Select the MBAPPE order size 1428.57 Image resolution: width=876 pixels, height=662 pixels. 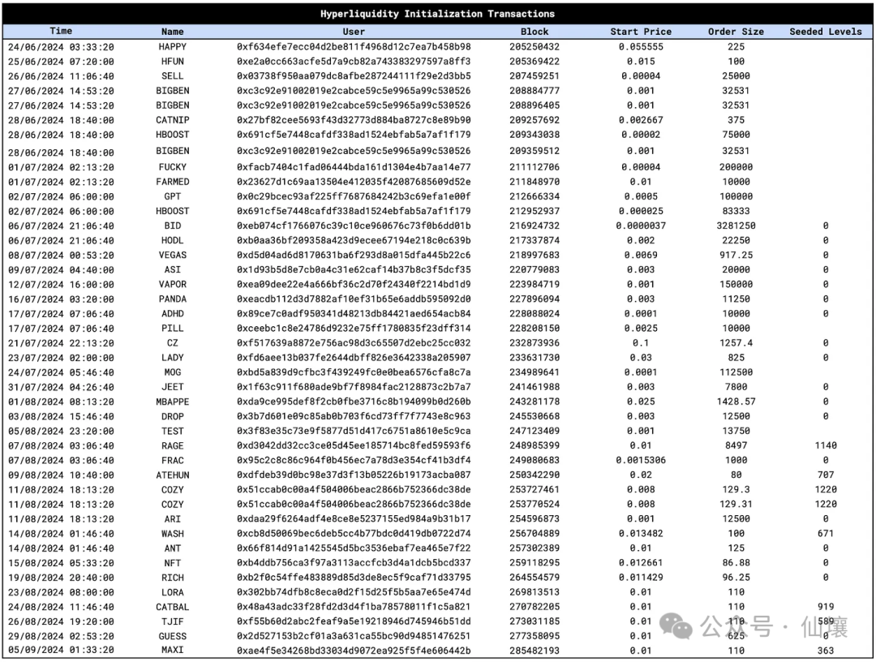[x=736, y=402]
